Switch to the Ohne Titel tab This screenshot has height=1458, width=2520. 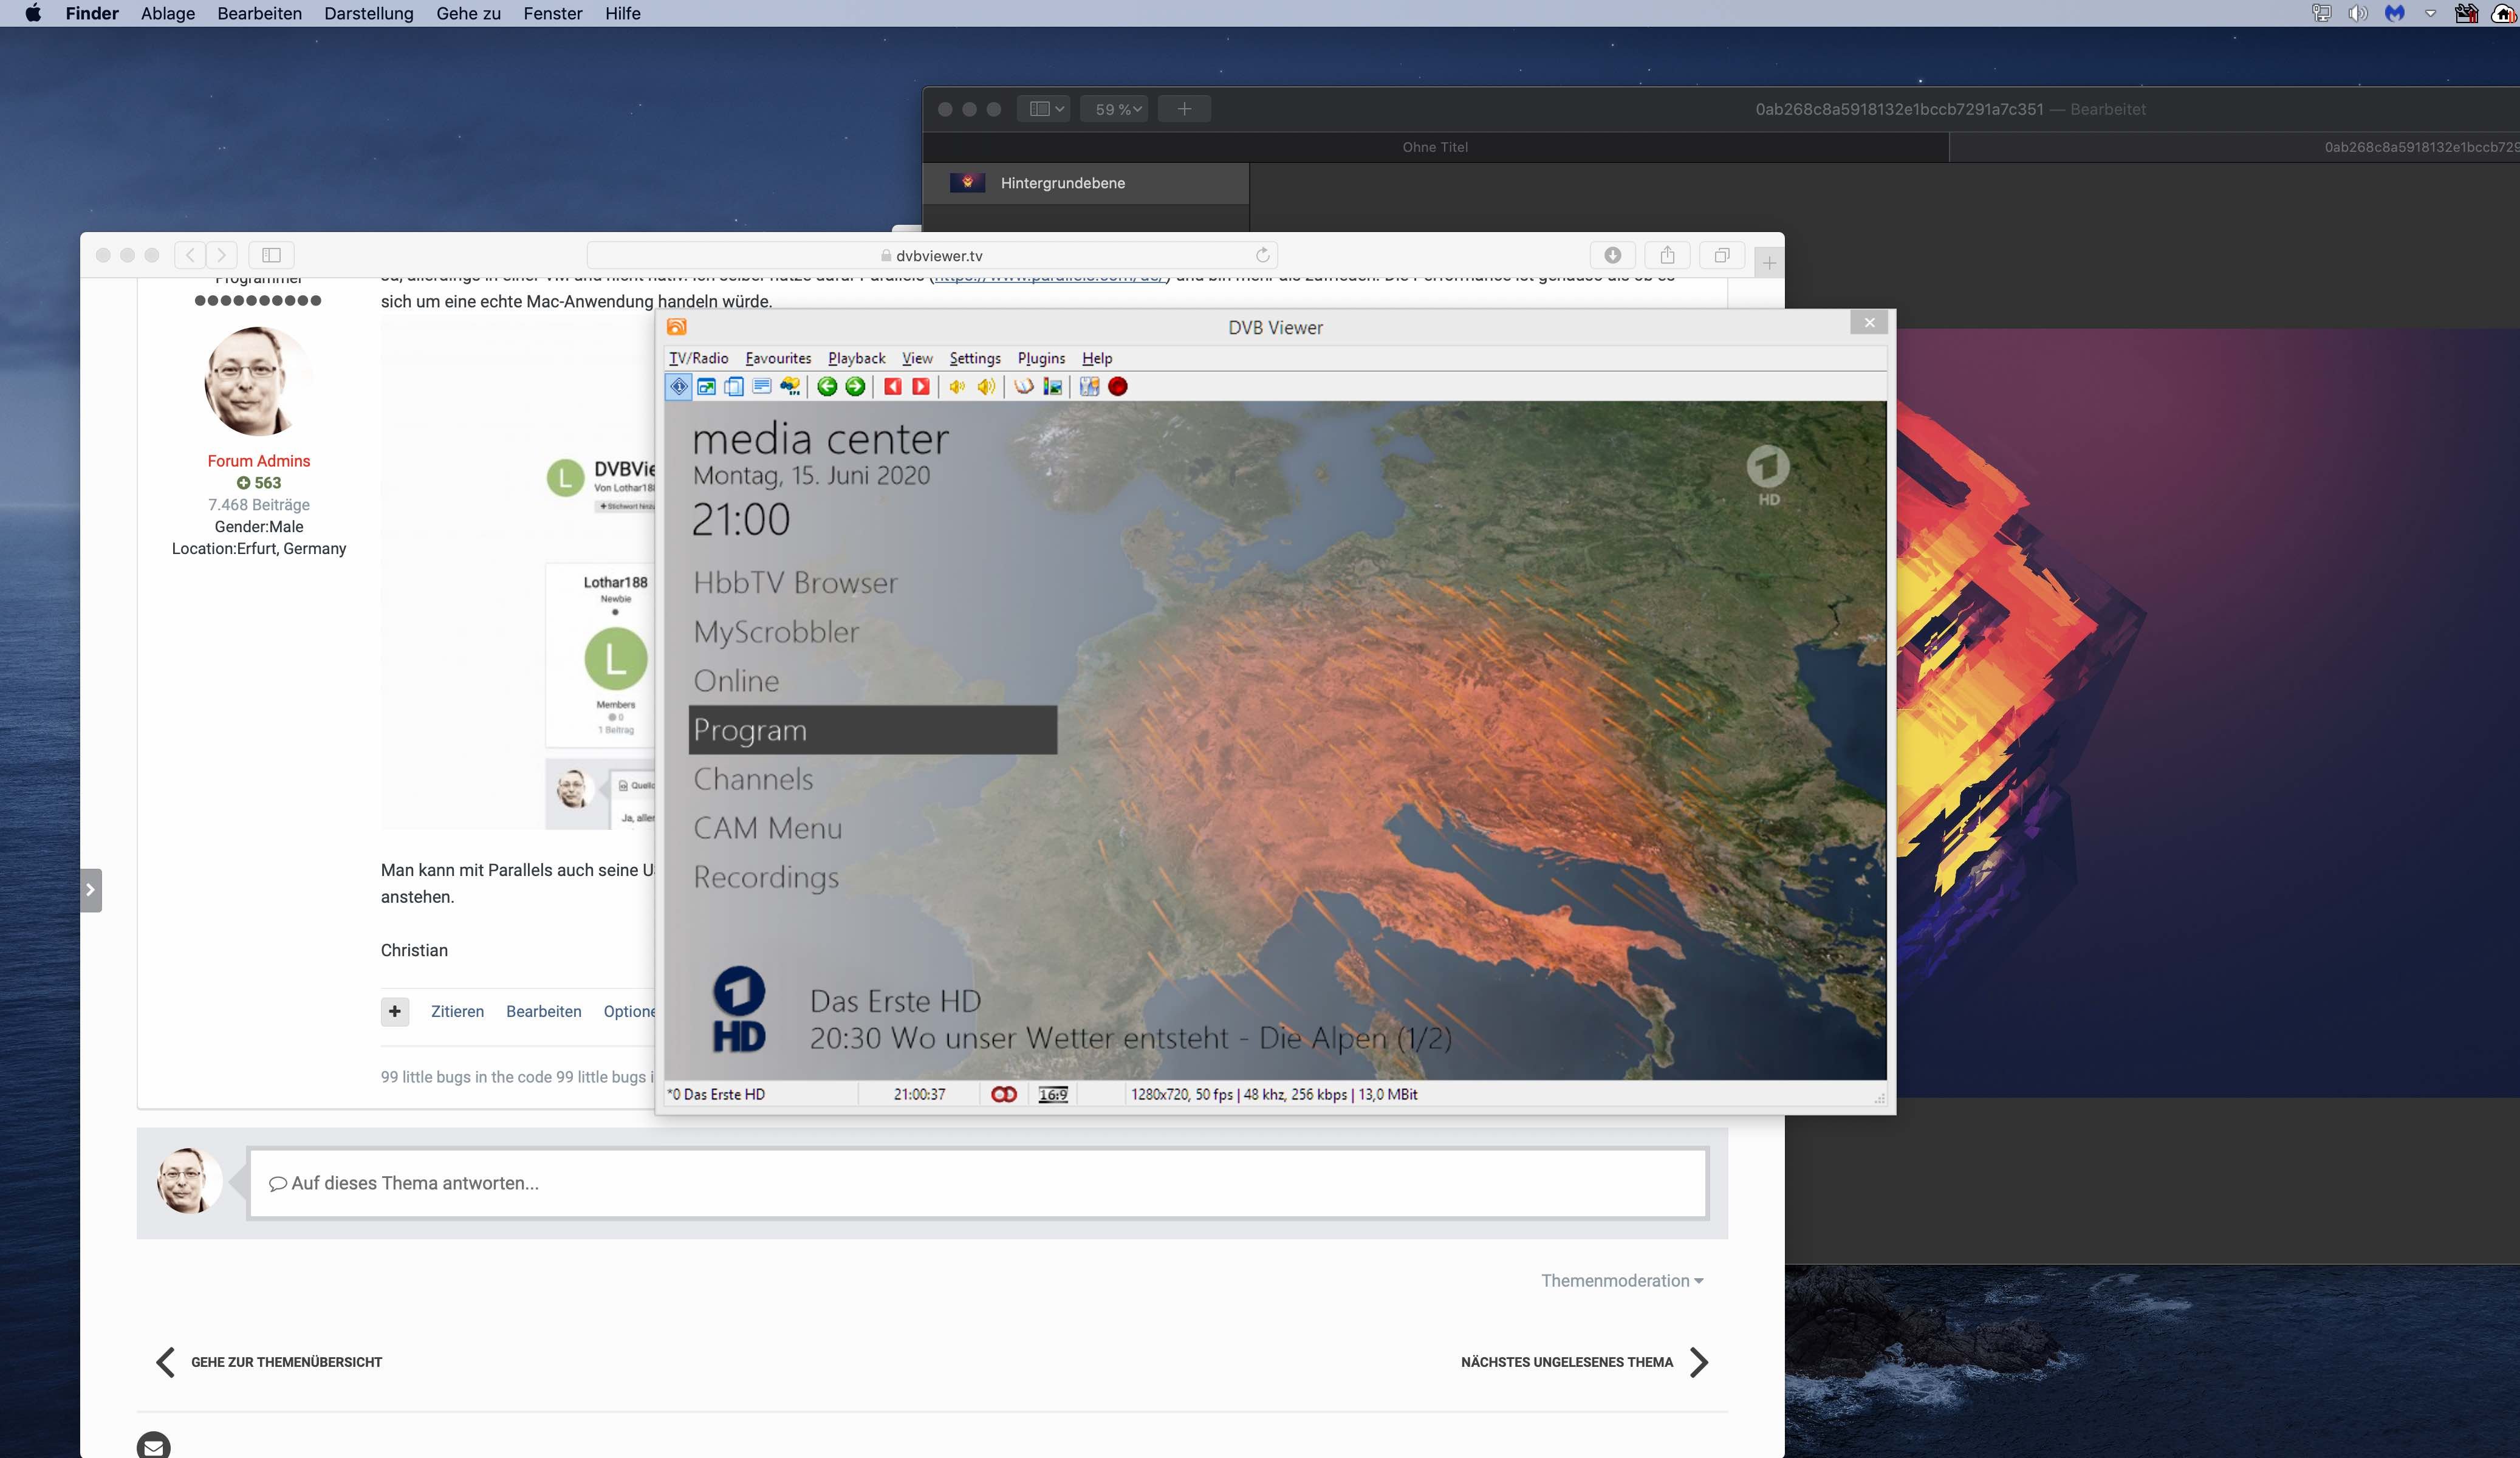pyautogui.click(x=1435, y=147)
